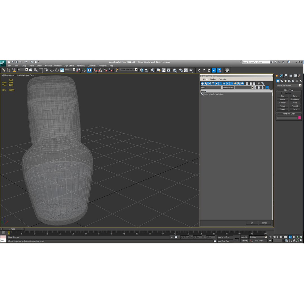Click the Play Animation button
Screen dimensions: 304x304
278,237
